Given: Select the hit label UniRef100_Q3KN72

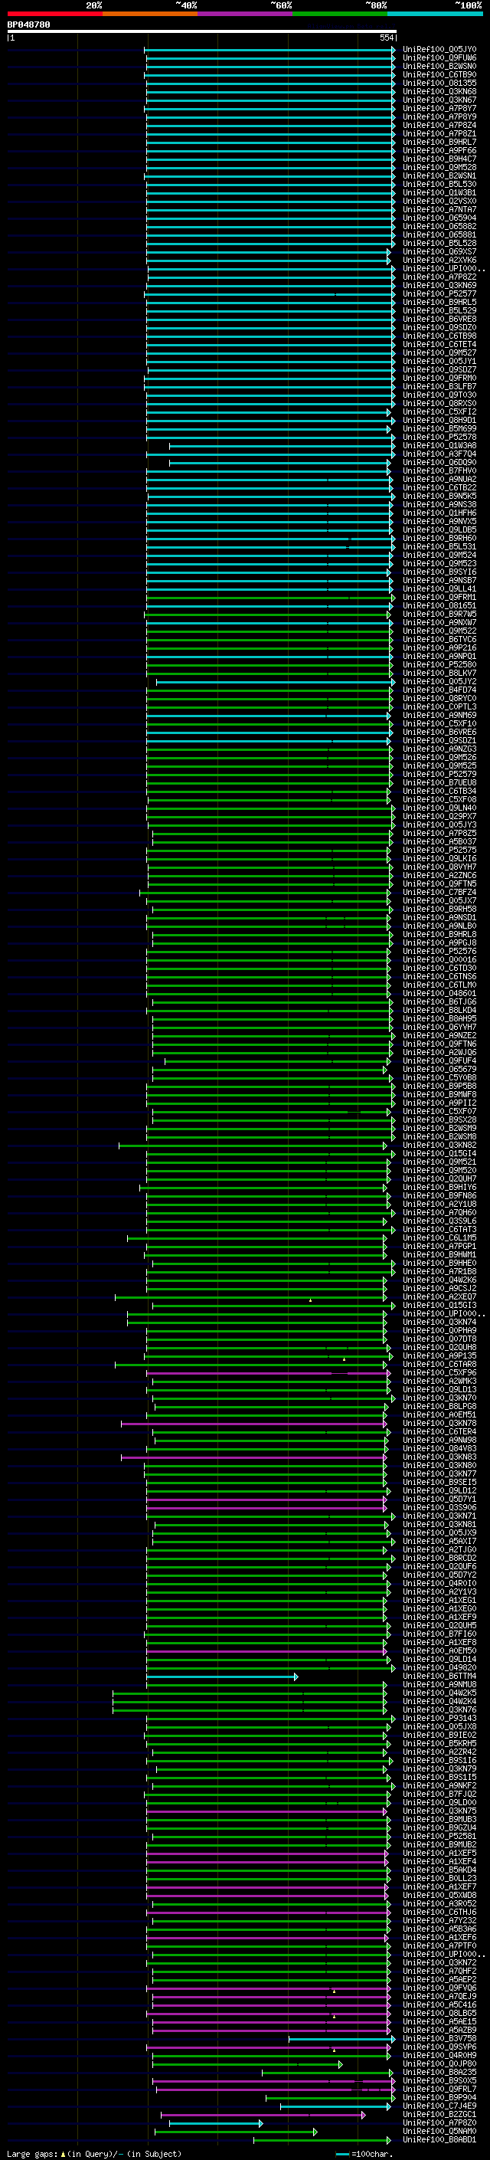Looking at the screenshot, I should coord(439,1963).
